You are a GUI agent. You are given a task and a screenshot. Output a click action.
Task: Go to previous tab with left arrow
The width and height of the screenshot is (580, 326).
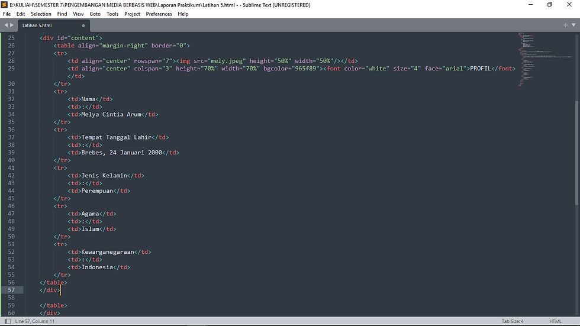(x=6, y=25)
